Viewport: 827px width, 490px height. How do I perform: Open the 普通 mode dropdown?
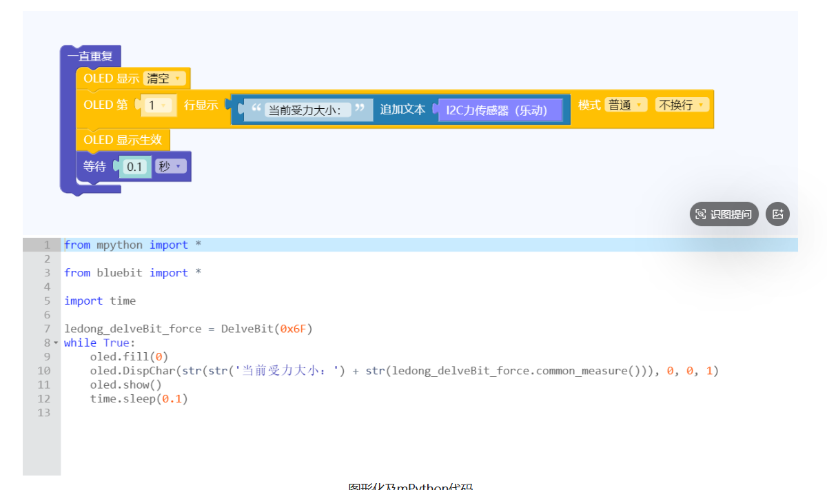tap(626, 105)
